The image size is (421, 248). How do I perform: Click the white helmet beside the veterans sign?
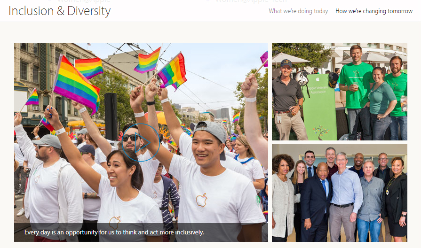(302, 78)
